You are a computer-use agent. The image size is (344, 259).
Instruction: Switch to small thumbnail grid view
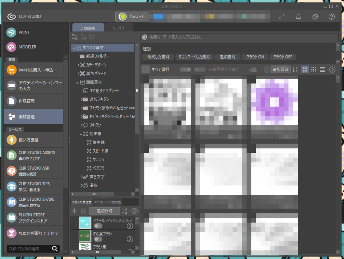tap(314, 70)
